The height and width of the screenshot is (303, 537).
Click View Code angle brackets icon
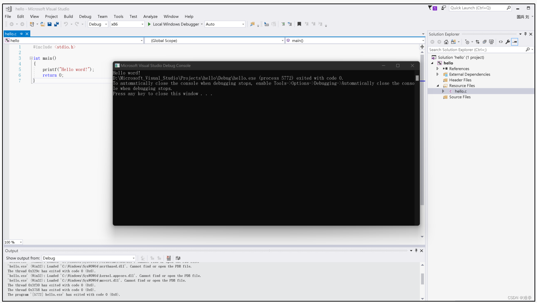click(x=501, y=42)
